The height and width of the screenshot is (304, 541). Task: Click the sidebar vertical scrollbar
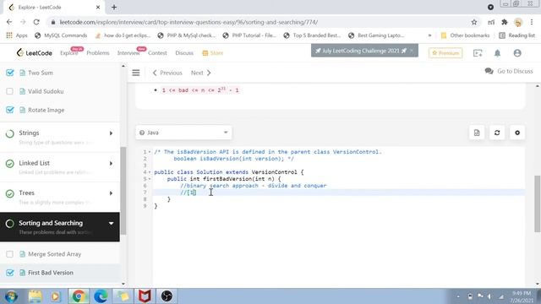[123, 191]
